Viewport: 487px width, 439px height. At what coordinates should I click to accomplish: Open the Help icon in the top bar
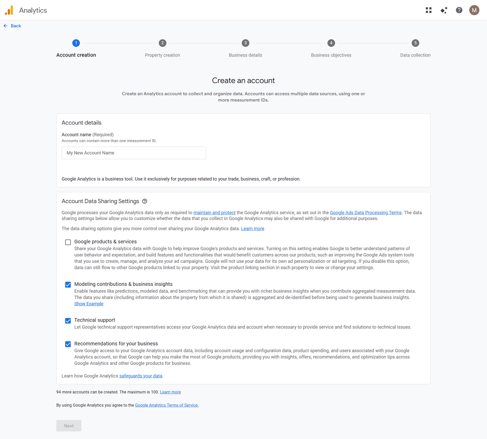459,10
